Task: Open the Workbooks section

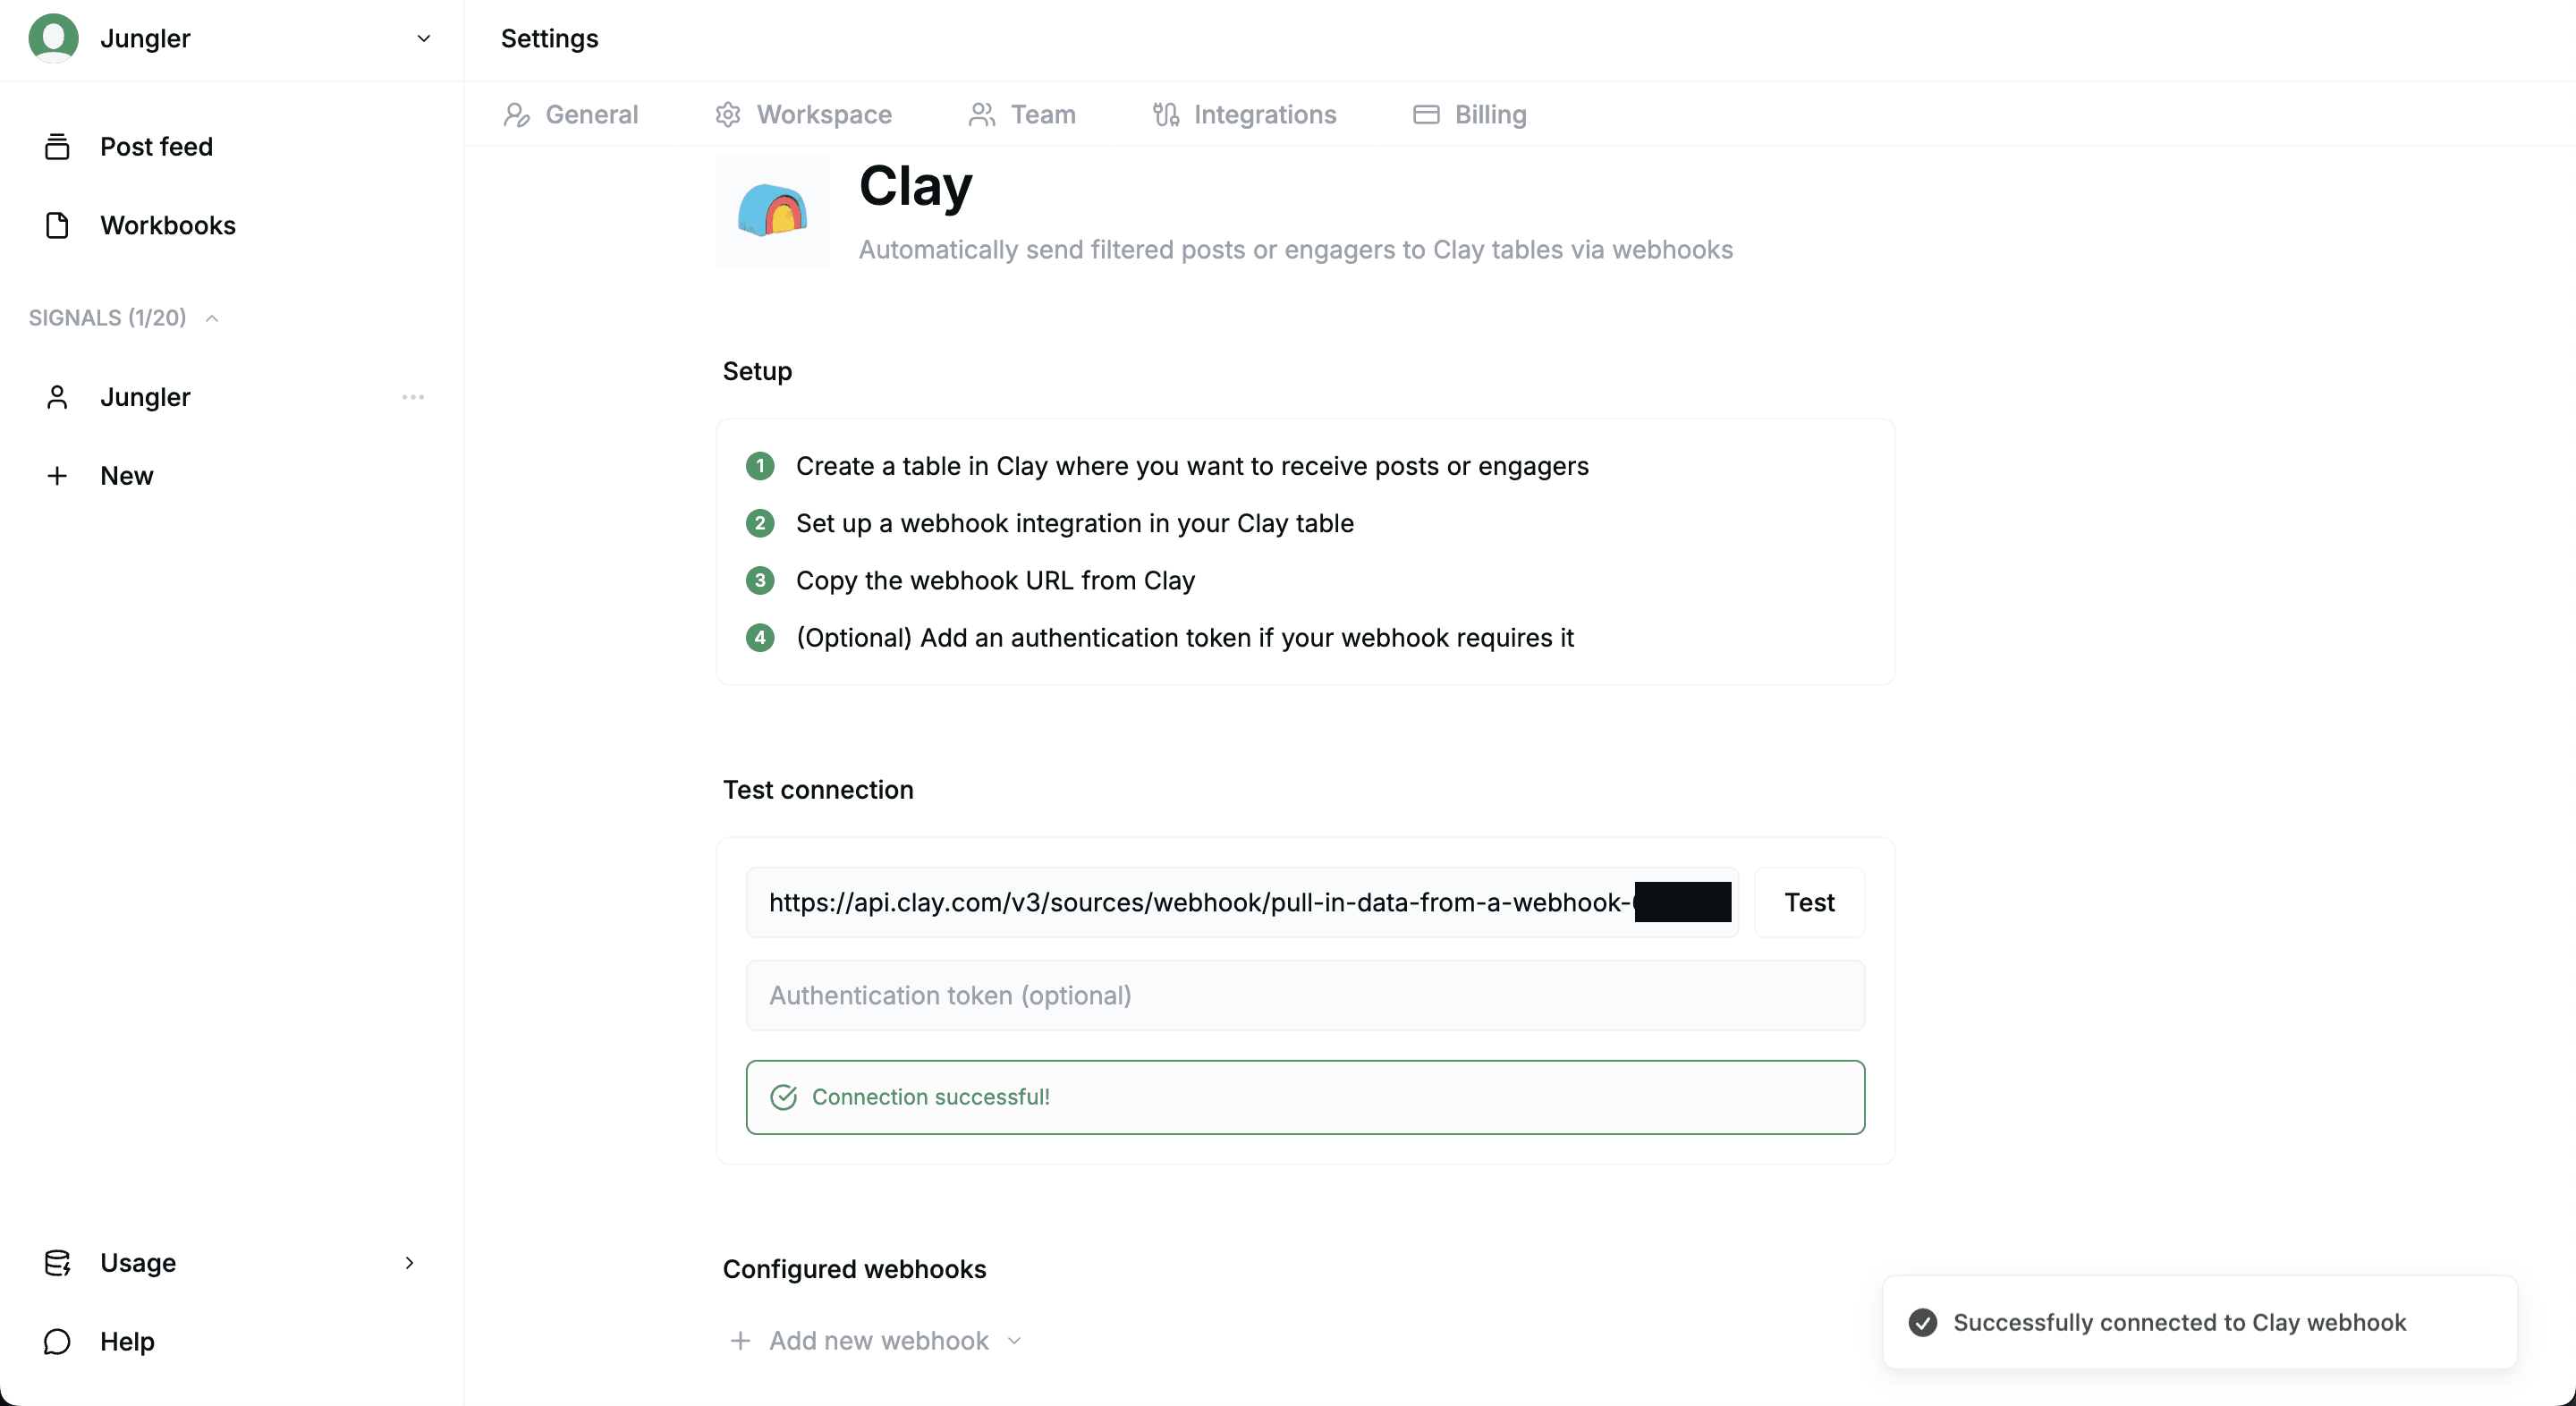Action: pyautogui.click(x=168, y=225)
